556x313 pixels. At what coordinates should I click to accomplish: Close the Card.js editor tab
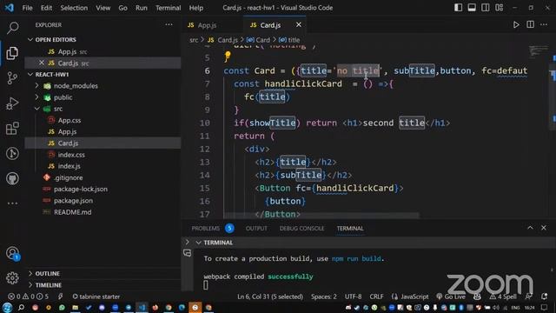[299, 24]
